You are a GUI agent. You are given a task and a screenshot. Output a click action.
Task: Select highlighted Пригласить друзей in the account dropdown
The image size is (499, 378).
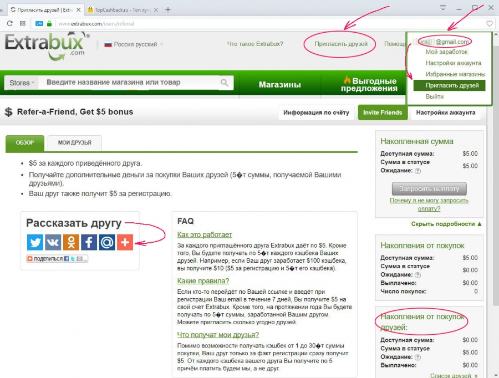pos(449,85)
